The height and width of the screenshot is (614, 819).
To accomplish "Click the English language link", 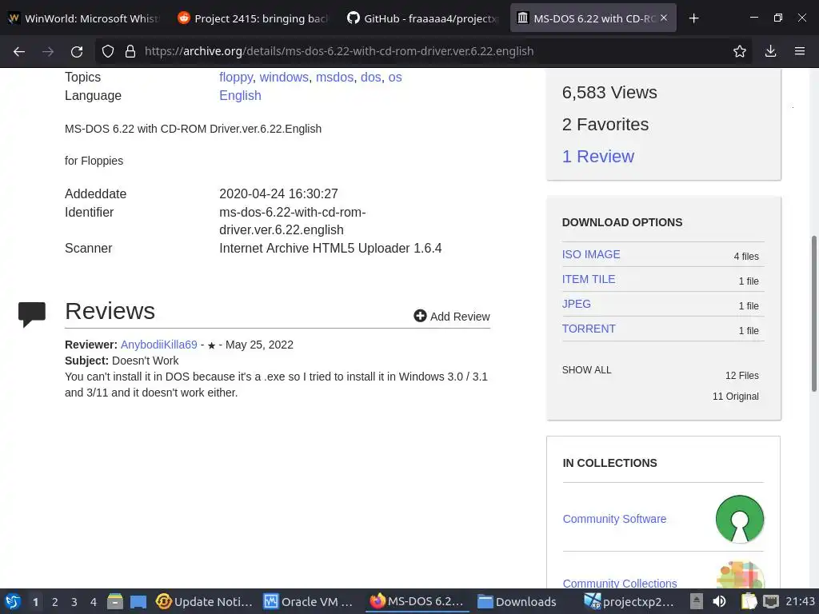I will (x=240, y=96).
